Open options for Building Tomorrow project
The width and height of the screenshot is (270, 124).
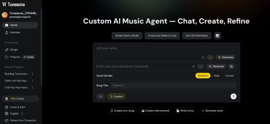[32, 74]
